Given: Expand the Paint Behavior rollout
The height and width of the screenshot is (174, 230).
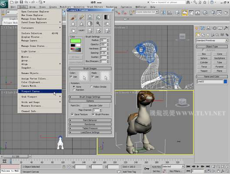Looking at the screenshot, I should 90,120.
